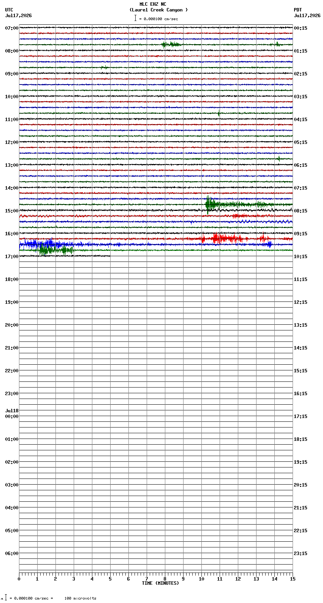
Task: Click the '14:00' UTC time label
Action: tap(12, 188)
